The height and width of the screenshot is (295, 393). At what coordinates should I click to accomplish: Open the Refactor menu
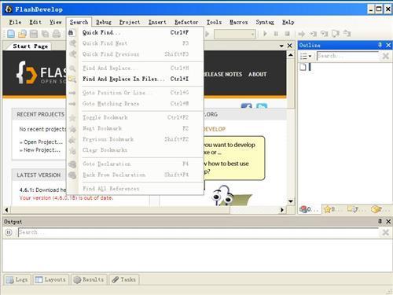pos(186,22)
